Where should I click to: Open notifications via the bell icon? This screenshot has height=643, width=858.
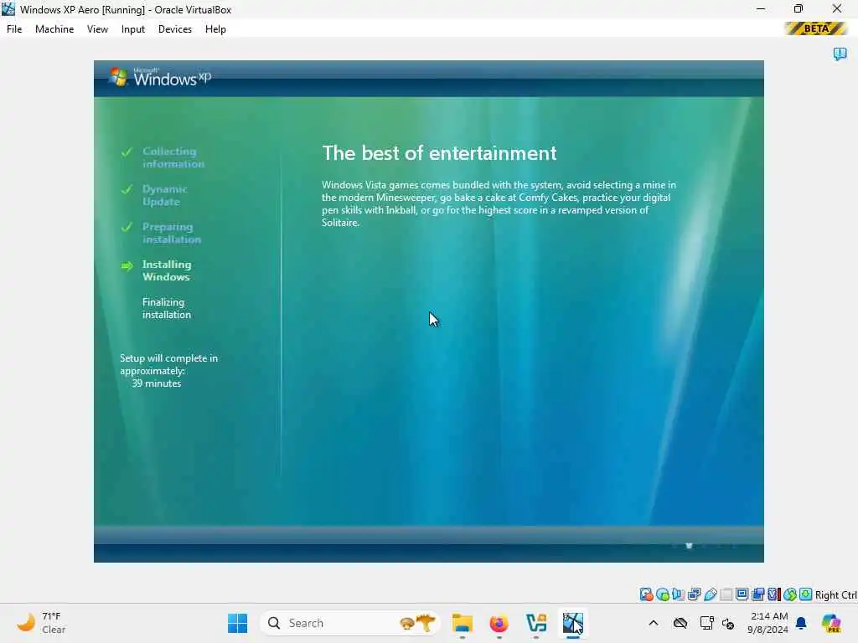(801, 623)
